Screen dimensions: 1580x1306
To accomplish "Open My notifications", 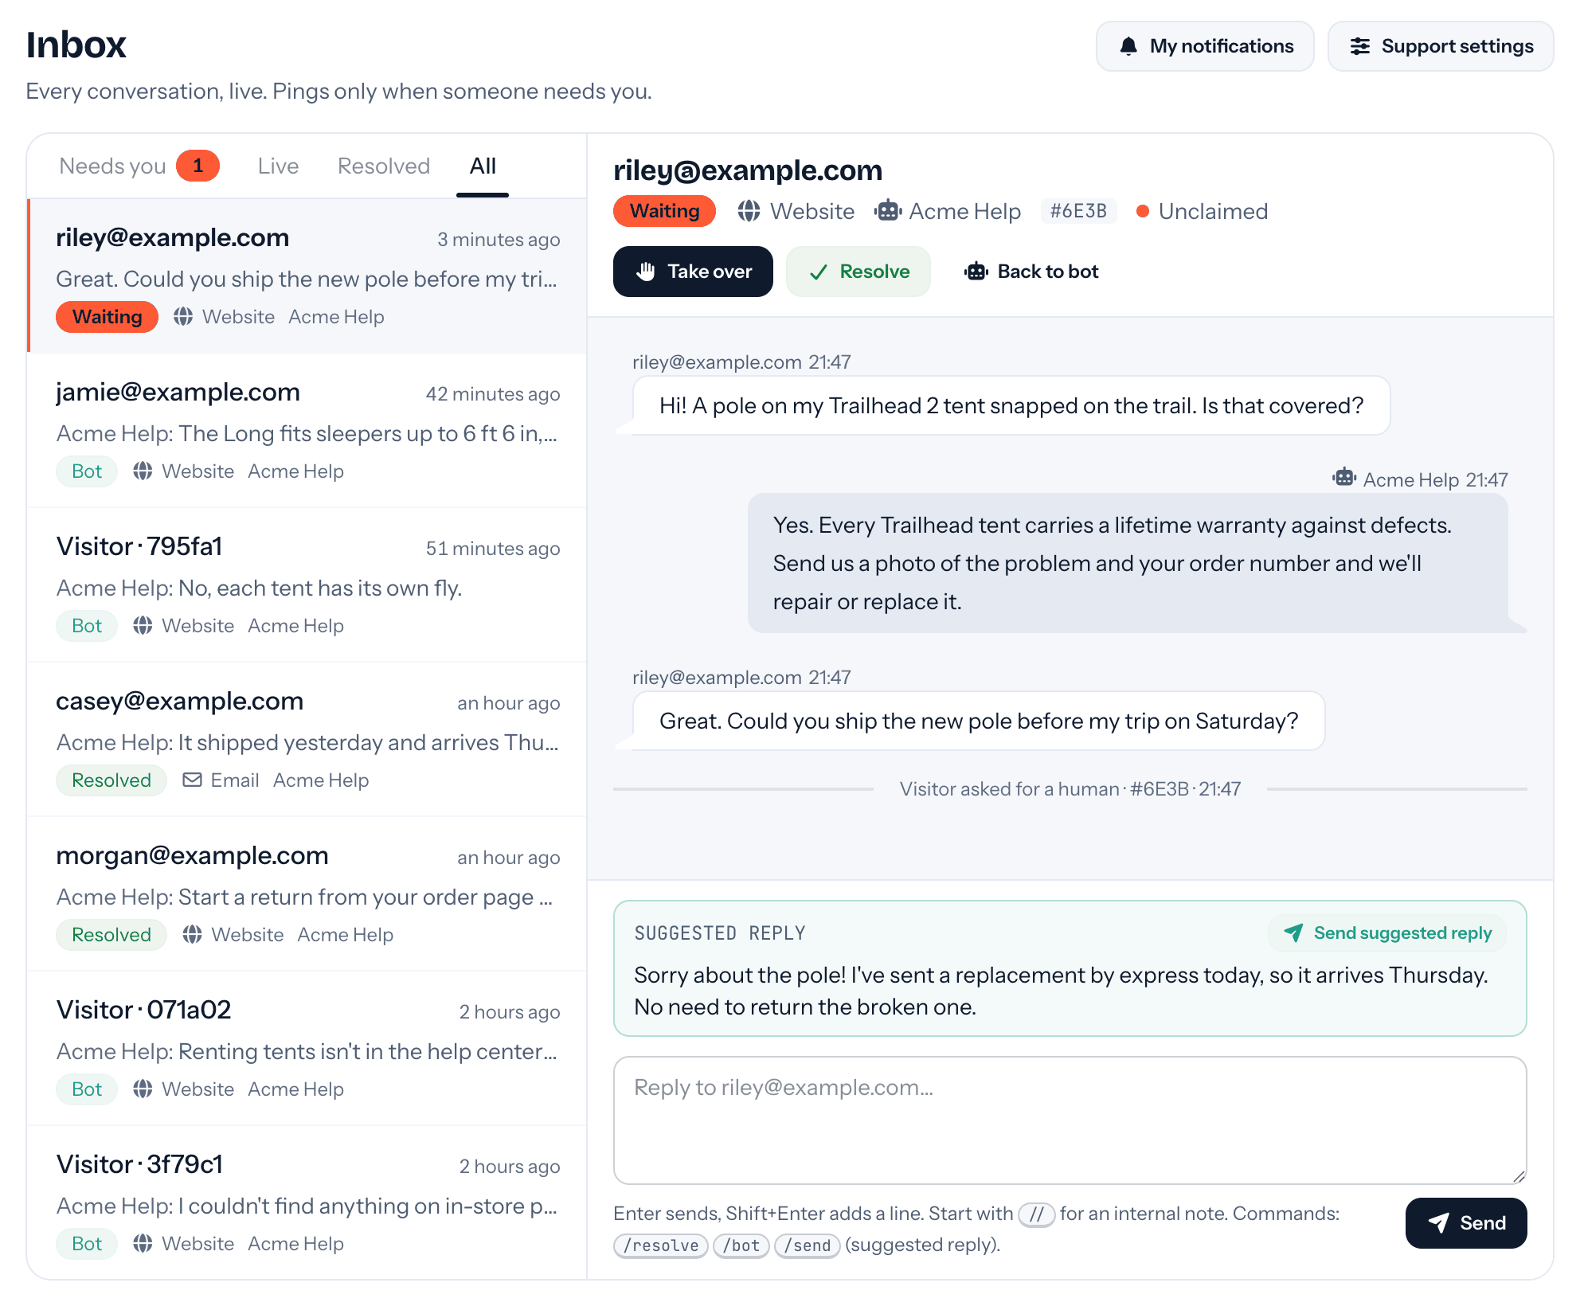I will click(x=1205, y=46).
